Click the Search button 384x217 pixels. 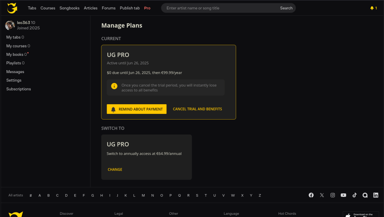tap(286, 8)
